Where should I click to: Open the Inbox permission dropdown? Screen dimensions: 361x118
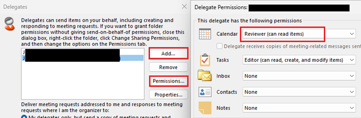pos(299,76)
